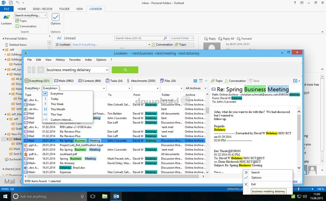The width and height of the screenshot is (326, 201).
Task: Open the Search everything... ribbon dropdown
Action: [x=45, y=15]
